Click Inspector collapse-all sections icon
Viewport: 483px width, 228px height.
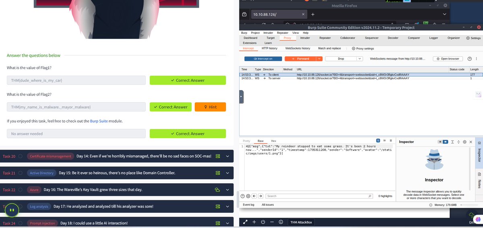tap(459, 142)
